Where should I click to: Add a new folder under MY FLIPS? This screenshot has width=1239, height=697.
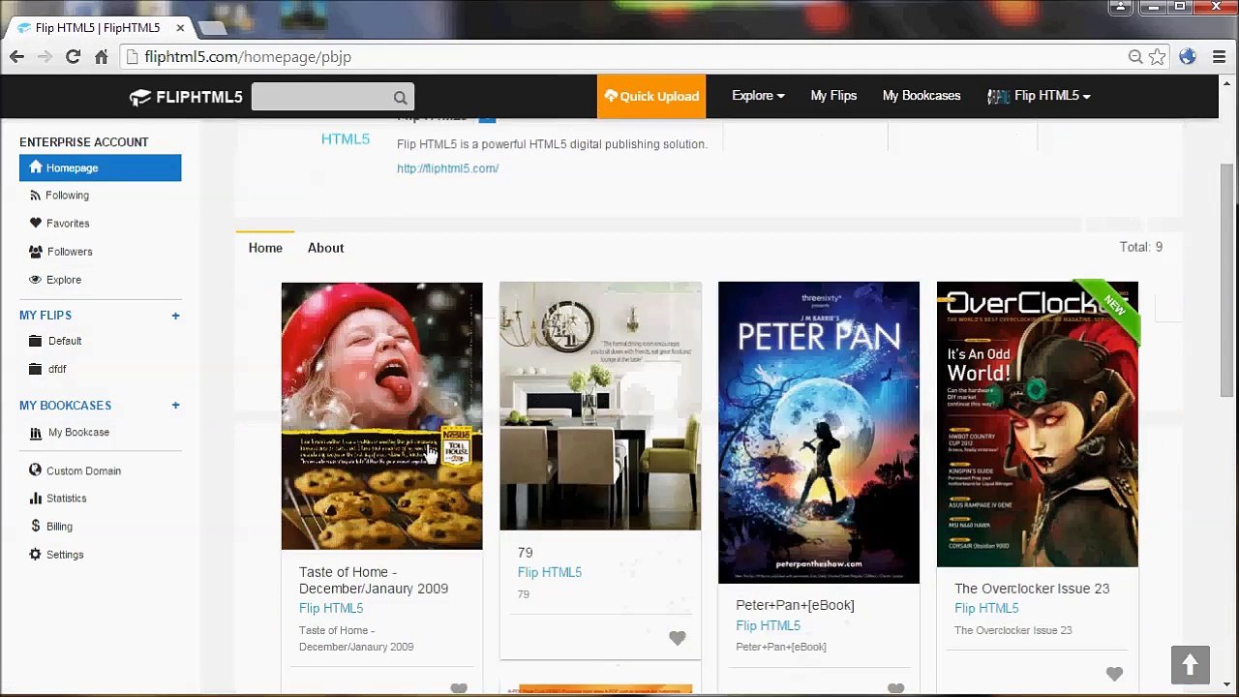175,316
